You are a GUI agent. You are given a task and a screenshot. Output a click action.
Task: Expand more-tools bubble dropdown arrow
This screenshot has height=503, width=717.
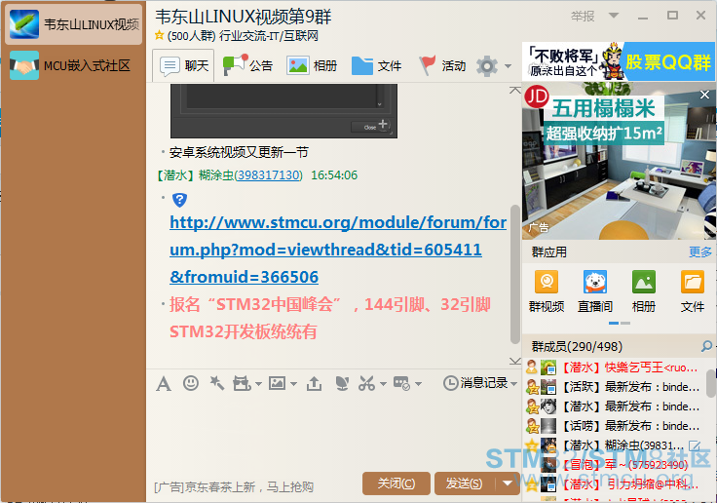click(x=418, y=383)
